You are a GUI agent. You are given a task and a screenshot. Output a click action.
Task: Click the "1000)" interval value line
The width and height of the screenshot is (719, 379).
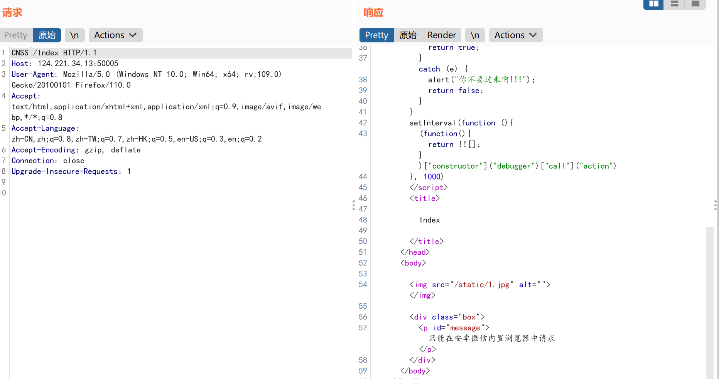(x=426, y=177)
